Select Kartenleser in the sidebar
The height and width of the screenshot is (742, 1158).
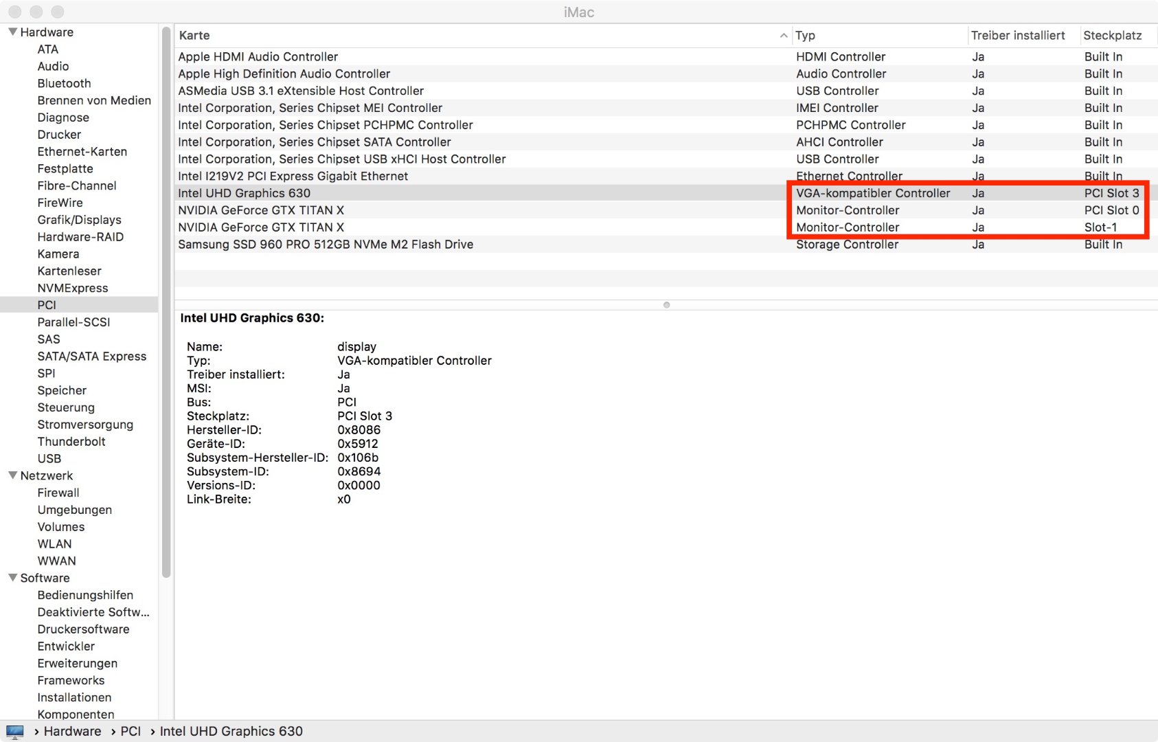[69, 271]
